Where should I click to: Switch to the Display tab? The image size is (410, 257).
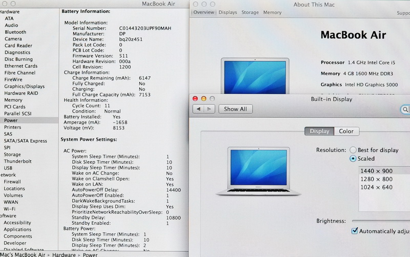tap(319, 131)
